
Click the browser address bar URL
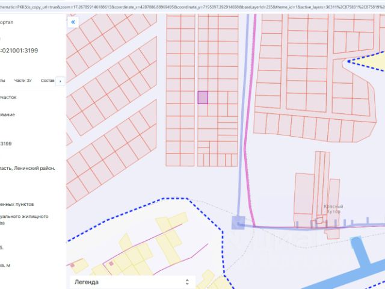pos(192,7)
